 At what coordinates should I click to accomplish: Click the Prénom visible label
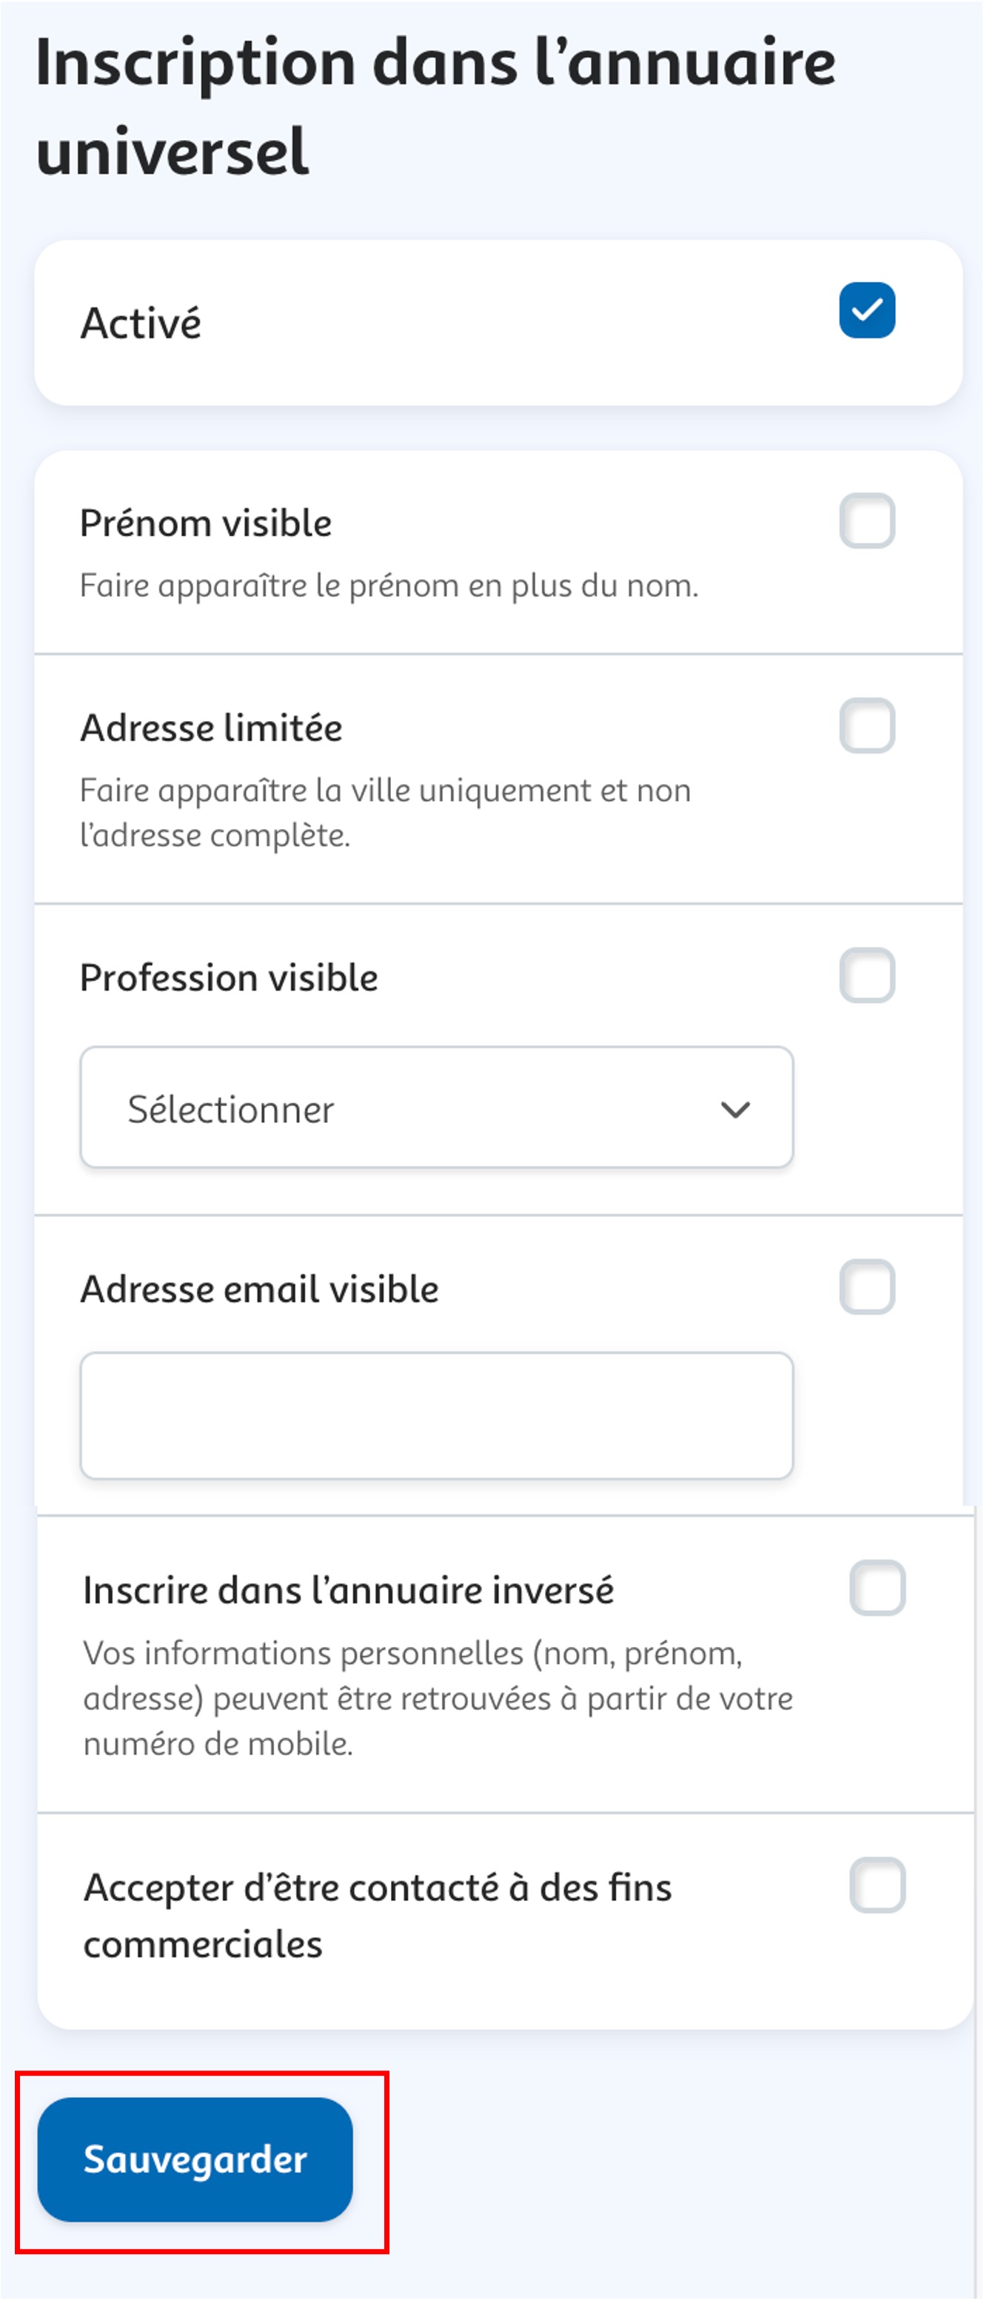click(x=205, y=523)
